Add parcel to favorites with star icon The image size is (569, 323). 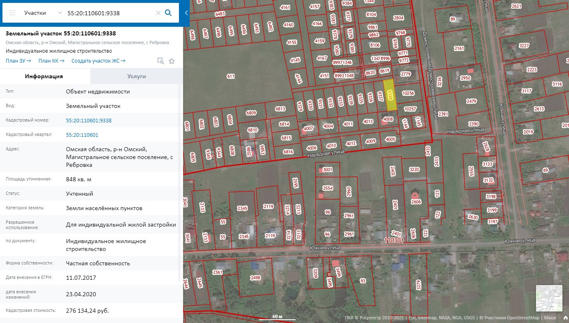tap(172, 61)
